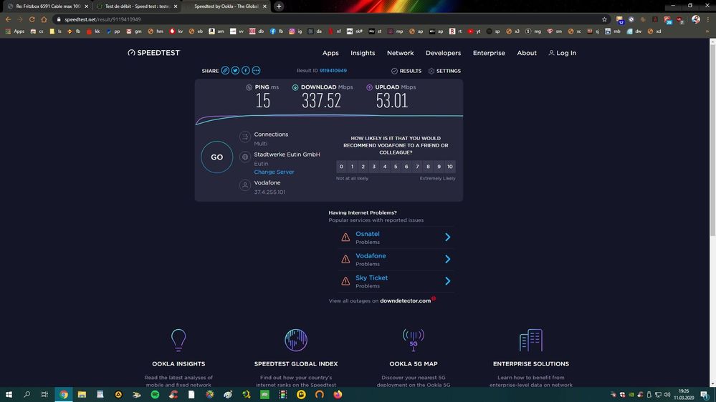
Task: Open the Osnatel service link
Action: click(x=368, y=234)
